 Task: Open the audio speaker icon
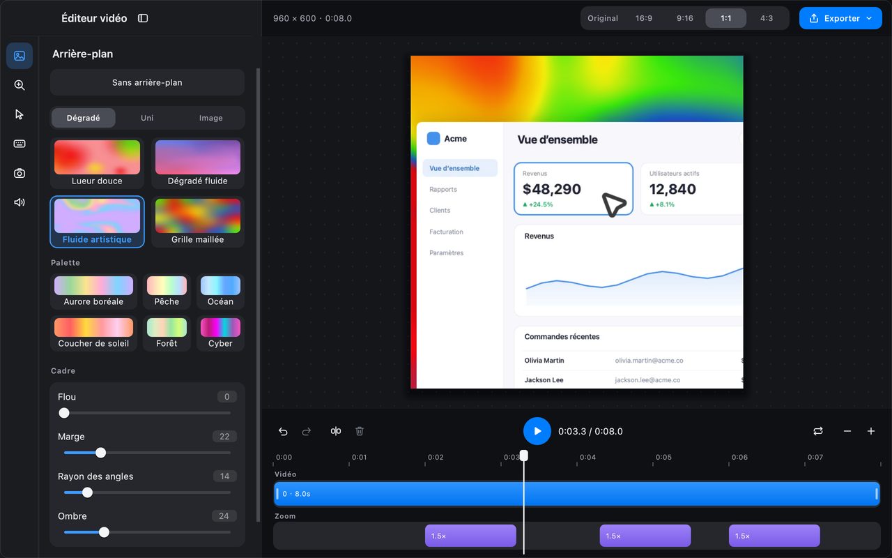(20, 202)
